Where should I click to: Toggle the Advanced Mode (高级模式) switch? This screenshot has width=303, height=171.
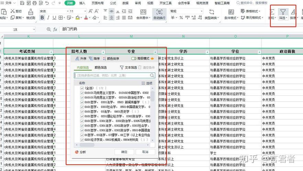tap(134, 58)
